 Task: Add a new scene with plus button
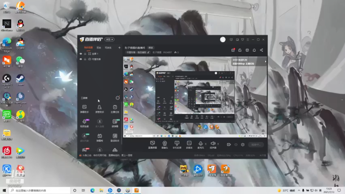[x=119, y=47]
